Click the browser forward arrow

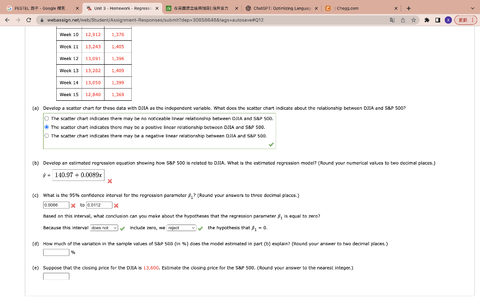tap(18, 20)
